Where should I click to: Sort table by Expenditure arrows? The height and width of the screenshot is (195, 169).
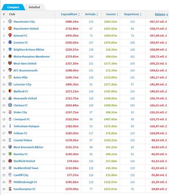(x=79, y=14)
